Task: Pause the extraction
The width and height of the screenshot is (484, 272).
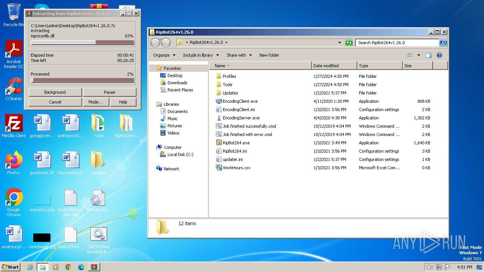Action: tap(110, 92)
